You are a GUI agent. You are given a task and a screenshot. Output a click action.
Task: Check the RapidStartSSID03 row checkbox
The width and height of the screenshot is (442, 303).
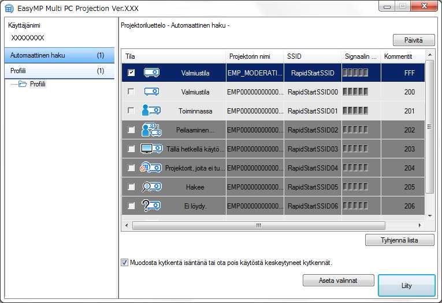[x=131, y=149]
